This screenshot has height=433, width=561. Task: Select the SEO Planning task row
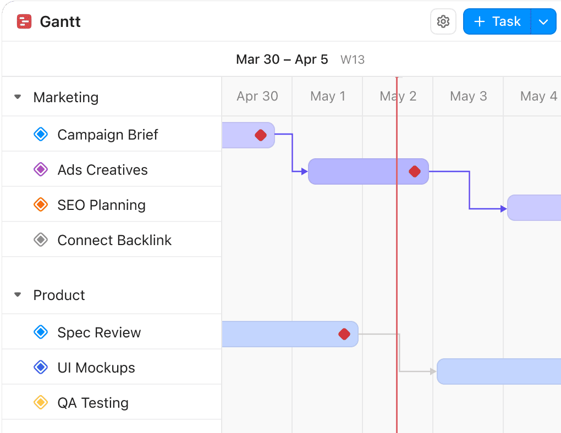(112, 204)
